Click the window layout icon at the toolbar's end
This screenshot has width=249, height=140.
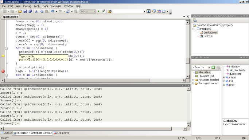(164, 11)
